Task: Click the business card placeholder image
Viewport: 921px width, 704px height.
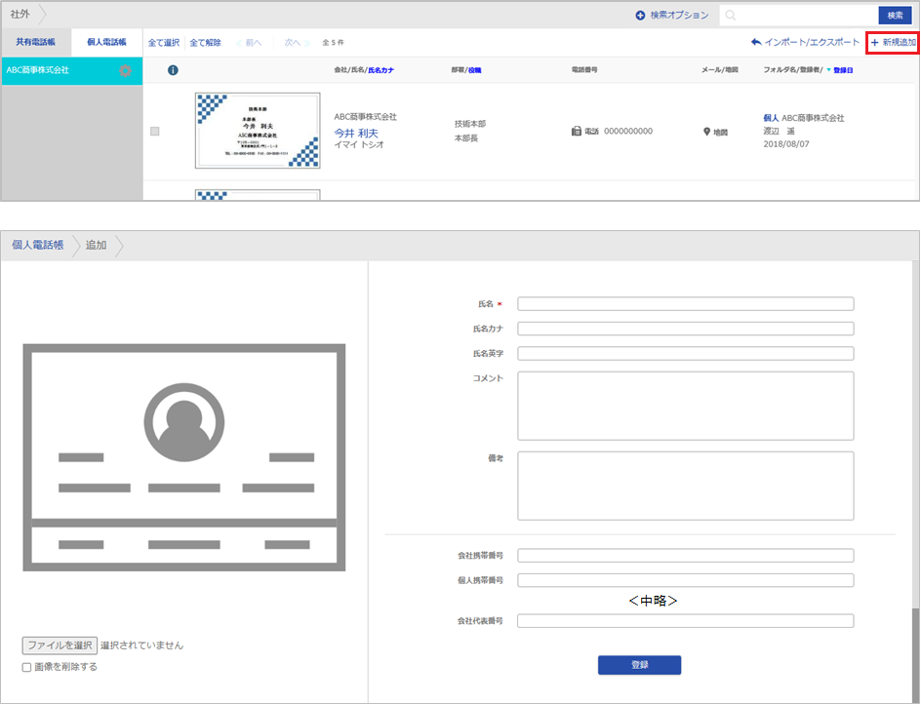Action: 183,457
